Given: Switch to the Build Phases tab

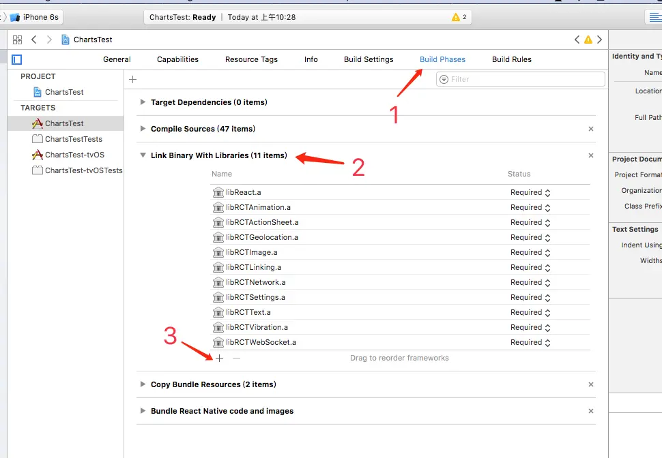Looking at the screenshot, I should click(x=442, y=59).
